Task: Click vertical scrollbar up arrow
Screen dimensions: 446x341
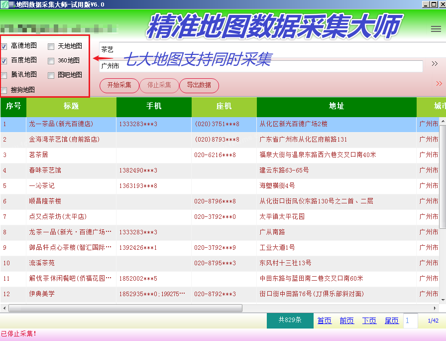Action: tap(443, 121)
